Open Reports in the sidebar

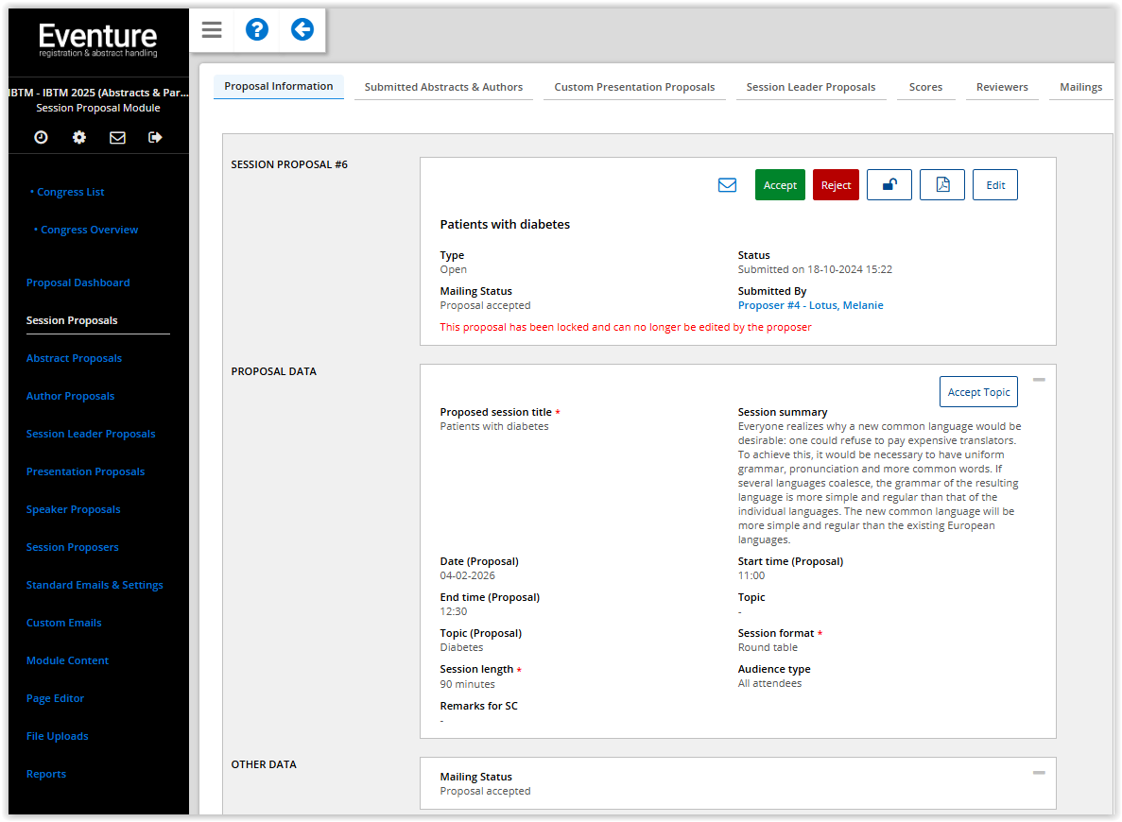(45, 774)
